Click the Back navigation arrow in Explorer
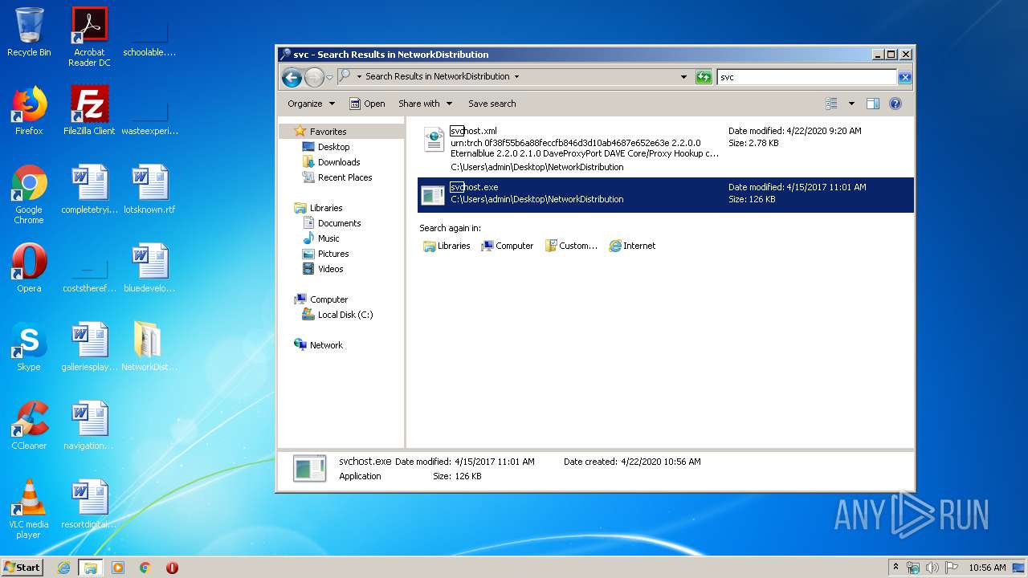The height and width of the screenshot is (578, 1028). point(292,77)
